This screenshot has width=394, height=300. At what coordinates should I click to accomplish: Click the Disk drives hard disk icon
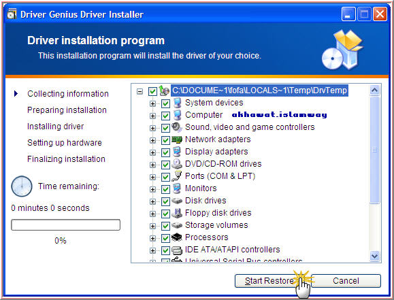(x=177, y=201)
